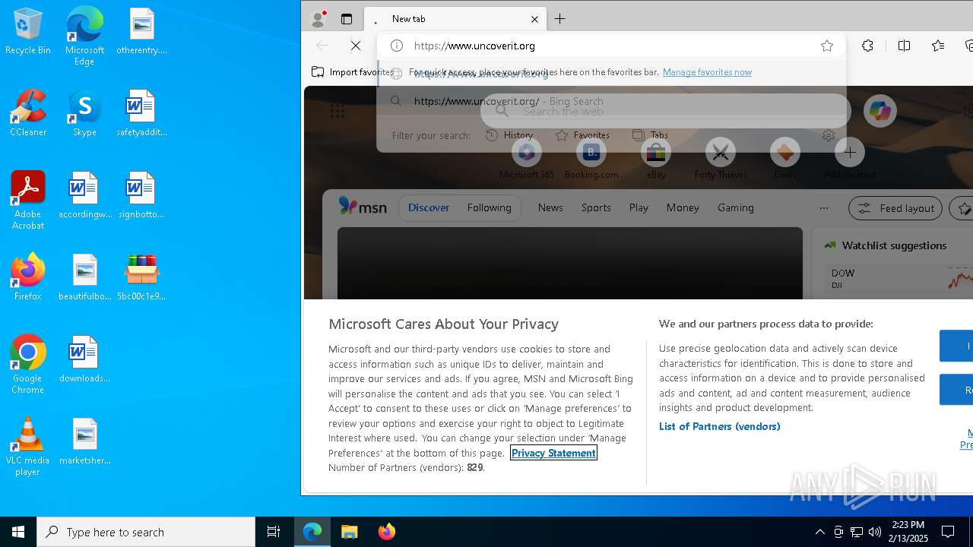Show hidden system tray icons

pyautogui.click(x=819, y=532)
